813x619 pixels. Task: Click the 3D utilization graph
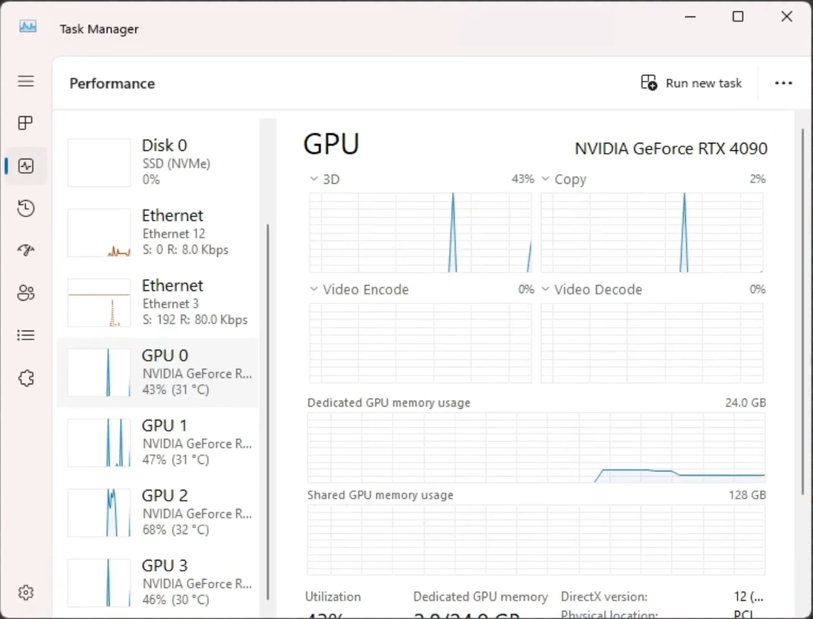point(420,232)
